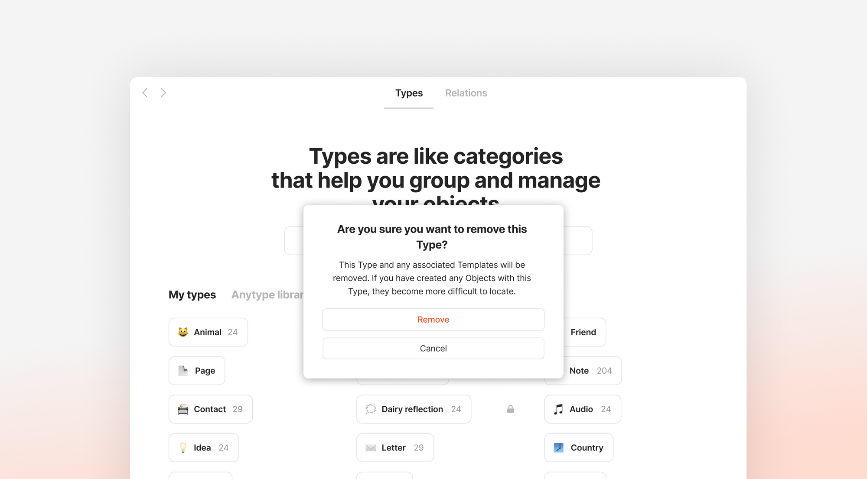Click the Animal type icon
The width and height of the screenshot is (867, 479).
[183, 331]
